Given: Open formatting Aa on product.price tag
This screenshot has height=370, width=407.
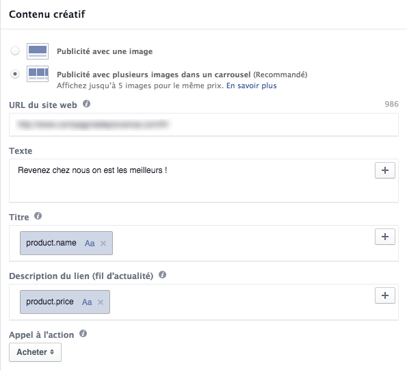Looking at the screenshot, I should 87,302.
